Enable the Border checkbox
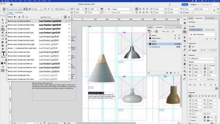The width and height of the screenshot is (220, 124). (190, 121)
